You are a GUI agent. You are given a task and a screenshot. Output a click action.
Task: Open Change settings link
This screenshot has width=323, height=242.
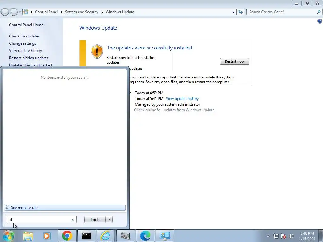point(22,43)
